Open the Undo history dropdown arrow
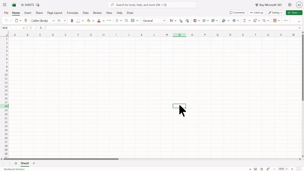304x171 pixels. pos(11,21)
